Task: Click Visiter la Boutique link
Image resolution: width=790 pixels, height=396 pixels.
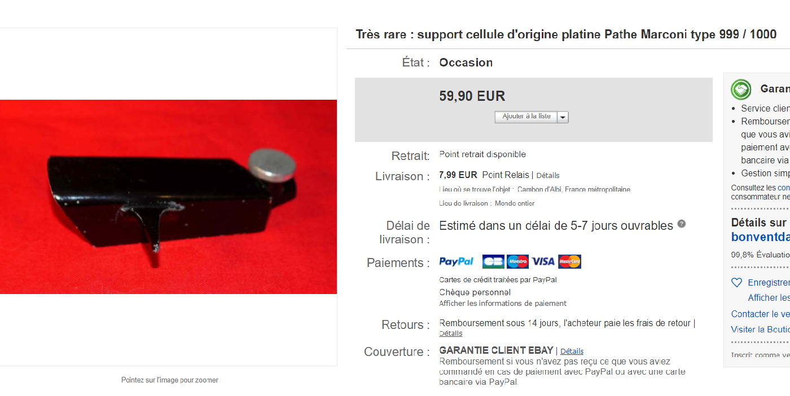Action: 761,330
